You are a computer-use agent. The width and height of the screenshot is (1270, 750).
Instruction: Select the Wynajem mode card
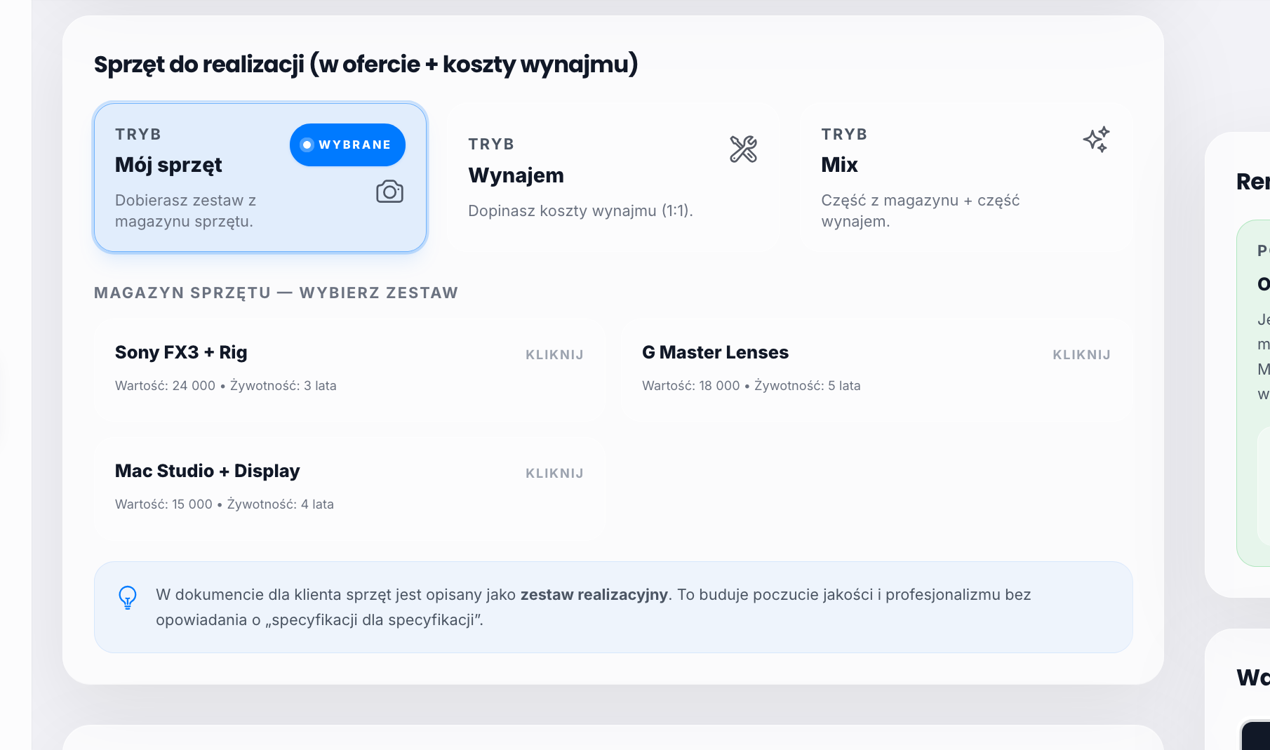pos(613,178)
